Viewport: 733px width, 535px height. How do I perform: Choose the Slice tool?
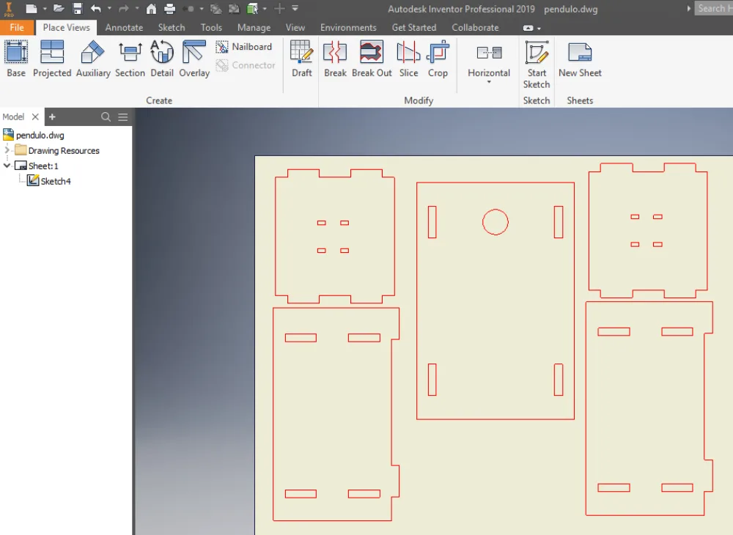pos(408,59)
